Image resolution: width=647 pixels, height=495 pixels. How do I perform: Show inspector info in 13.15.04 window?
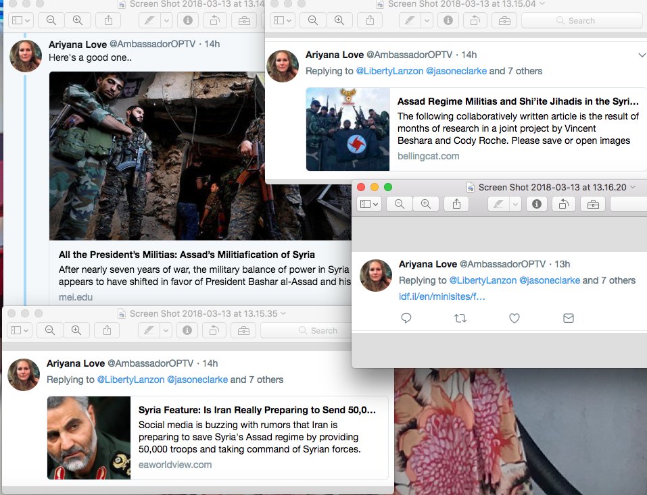point(448,21)
